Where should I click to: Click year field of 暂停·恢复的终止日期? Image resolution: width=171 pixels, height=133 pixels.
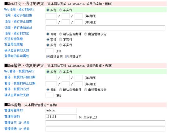[x=51, y=84]
